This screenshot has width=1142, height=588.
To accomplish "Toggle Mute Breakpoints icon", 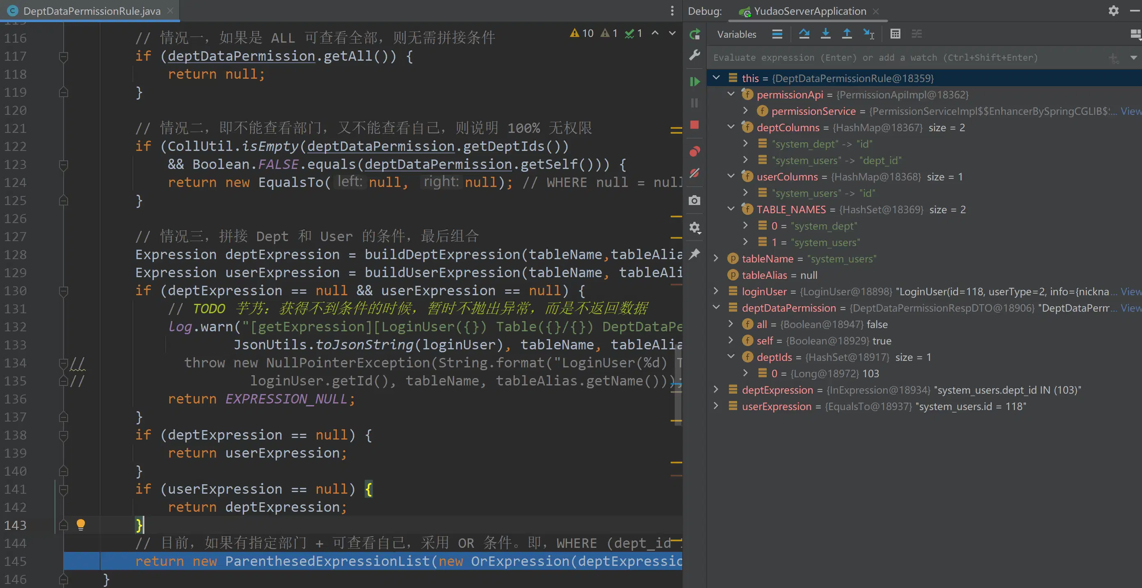I will pyautogui.click(x=695, y=173).
